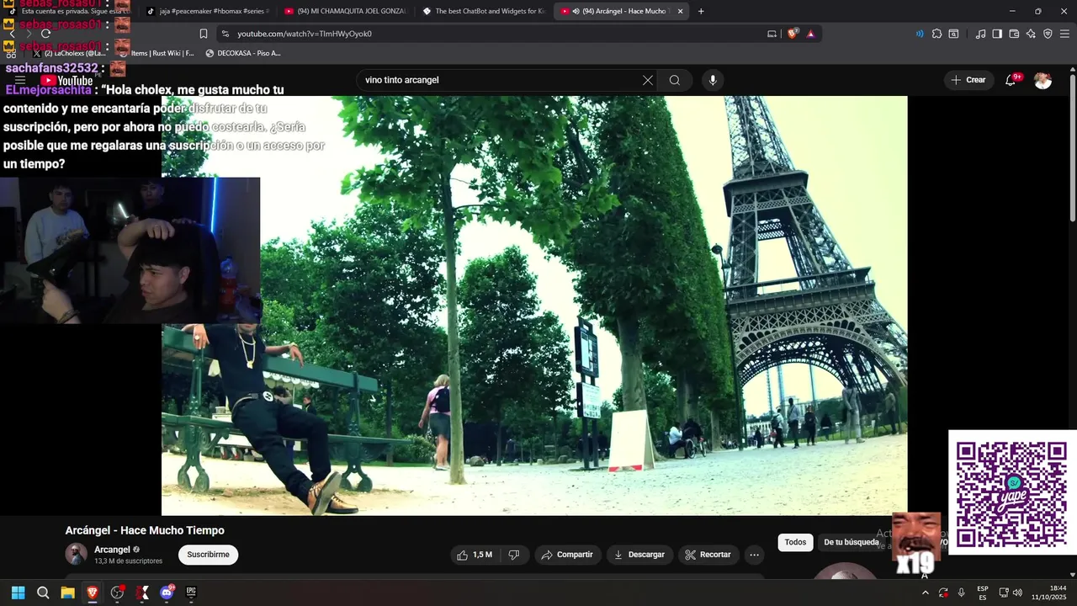
Task: Open DECOKASA bookmark in bookmarks bar
Action: (x=242, y=53)
